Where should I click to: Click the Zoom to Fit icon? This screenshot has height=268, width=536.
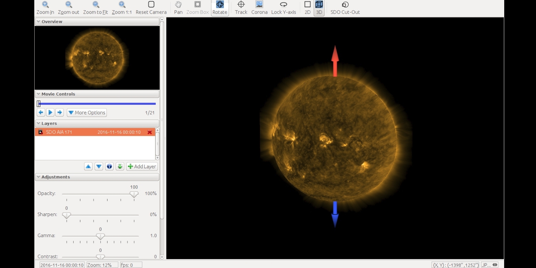click(x=96, y=5)
